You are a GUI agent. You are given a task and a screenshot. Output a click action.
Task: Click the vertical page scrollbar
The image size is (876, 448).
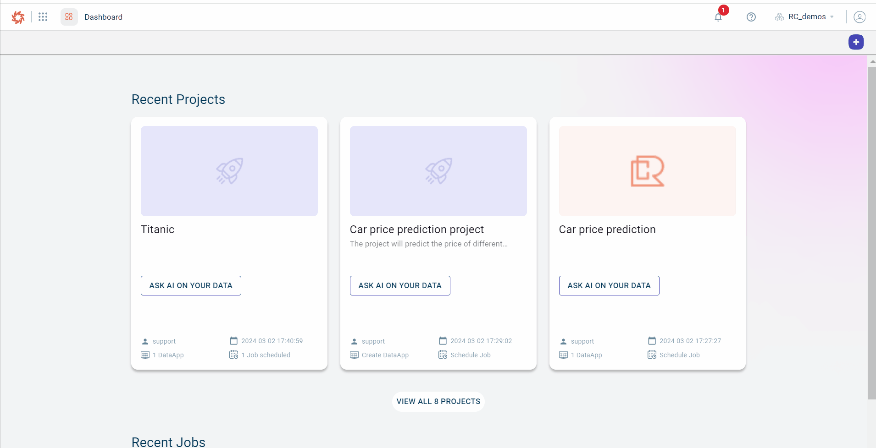(872, 229)
